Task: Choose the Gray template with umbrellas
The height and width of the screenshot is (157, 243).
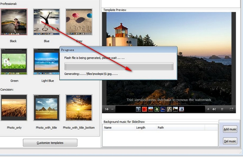Action: [x=79, y=22]
